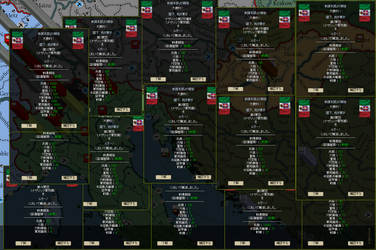Select the airbase icon near Vienna
The width and height of the screenshot is (376, 250).
[209, 57]
